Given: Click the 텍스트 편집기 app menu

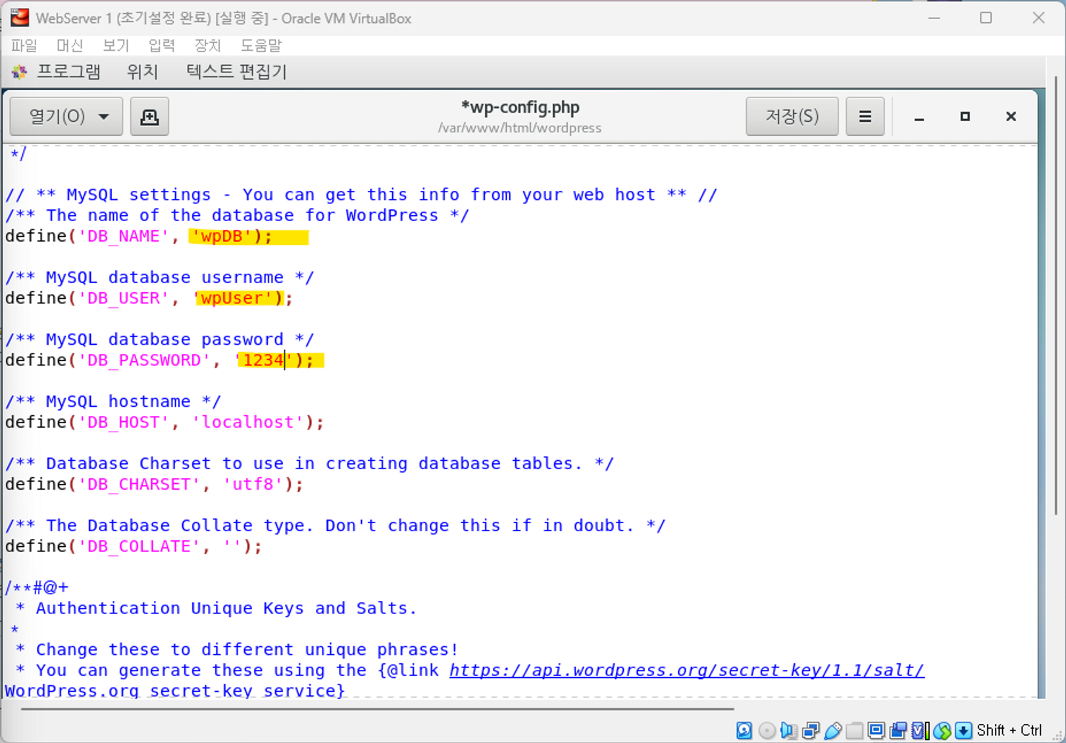Looking at the screenshot, I should click(236, 72).
